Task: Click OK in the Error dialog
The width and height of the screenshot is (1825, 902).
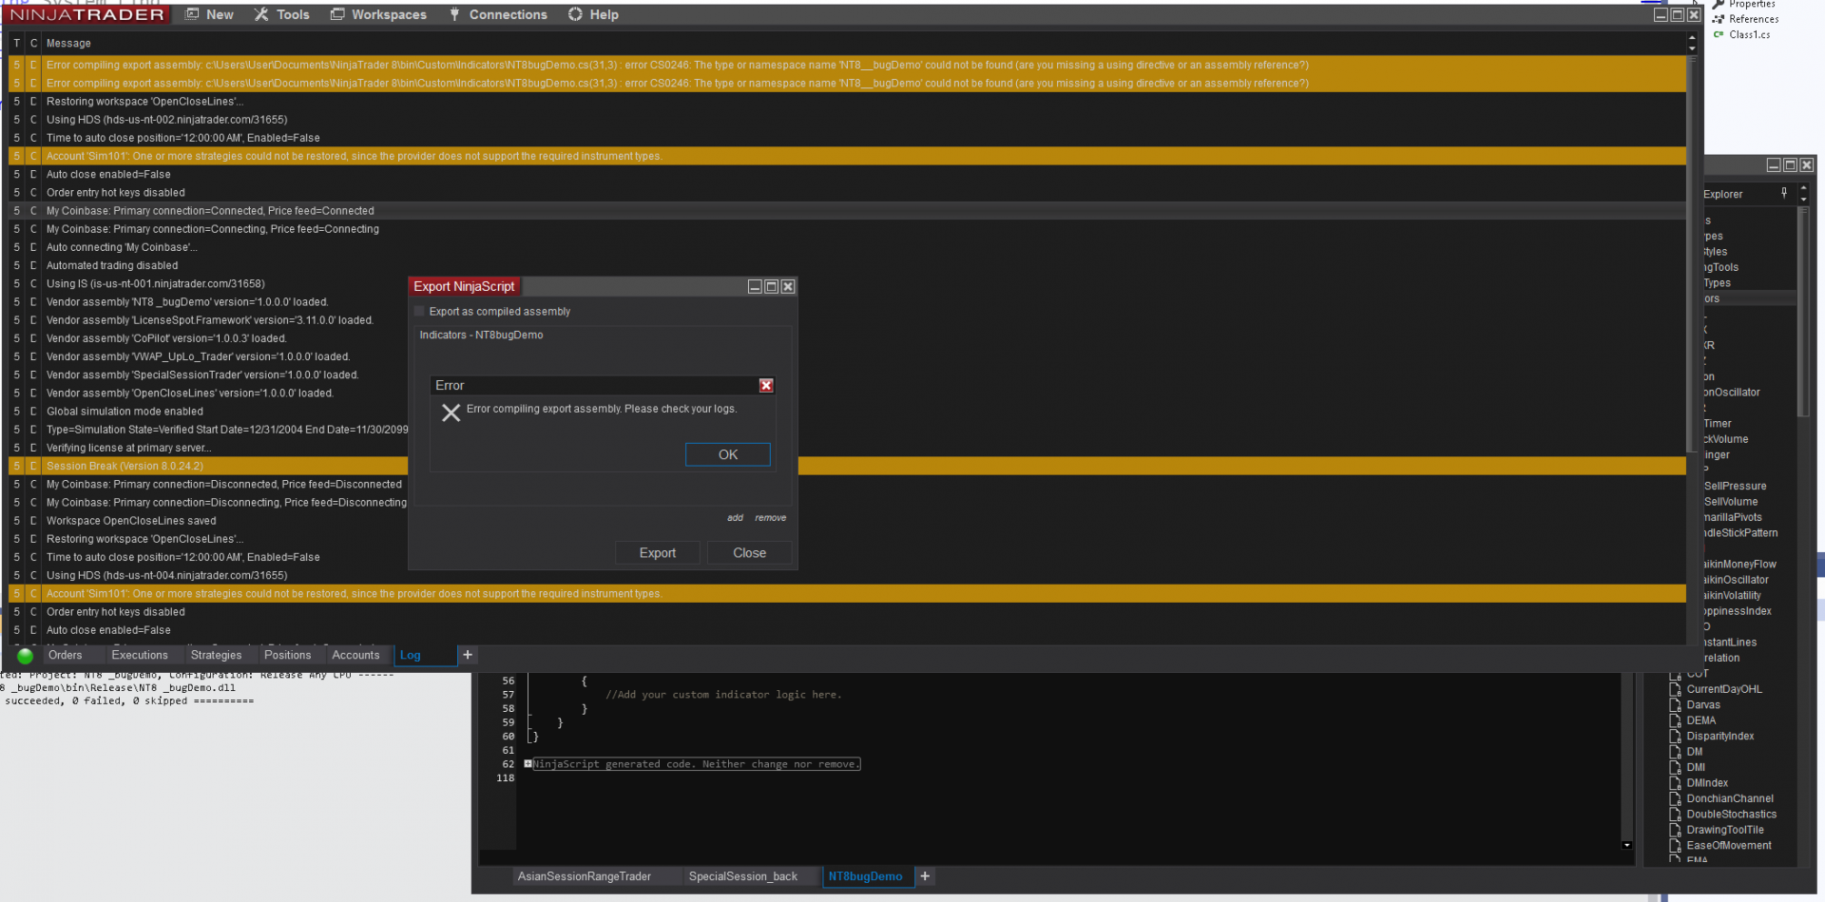Action: pyautogui.click(x=728, y=454)
